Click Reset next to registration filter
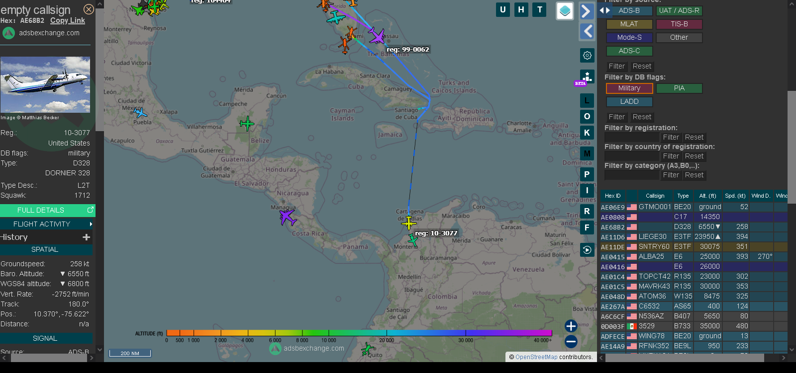The image size is (796, 373). [694, 137]
